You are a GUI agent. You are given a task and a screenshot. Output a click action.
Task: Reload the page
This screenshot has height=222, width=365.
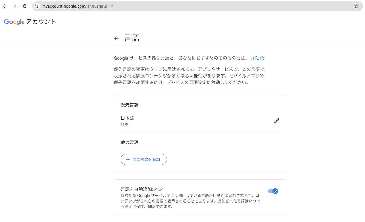coord(25,6)
